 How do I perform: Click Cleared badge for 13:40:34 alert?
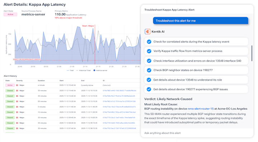click(x=10, y=96)
